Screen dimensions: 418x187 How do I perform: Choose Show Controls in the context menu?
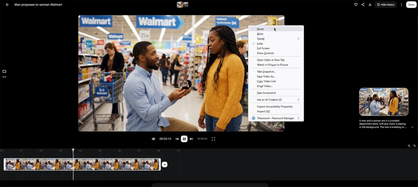276,53
